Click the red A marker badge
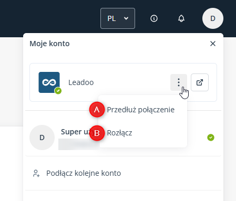Screen dimensions: 236x201 tap(97, 110)
